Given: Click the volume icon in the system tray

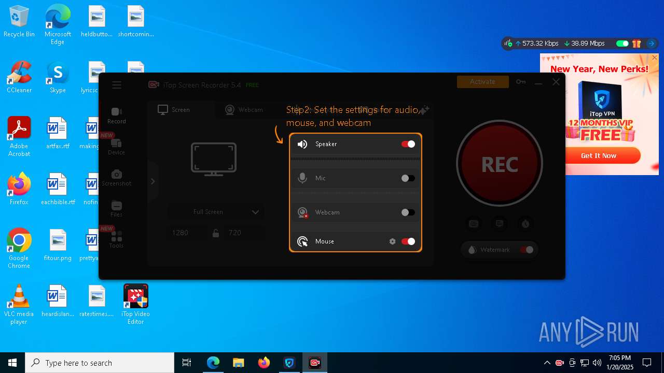Looking at the screenshot, I should (597, 363).
